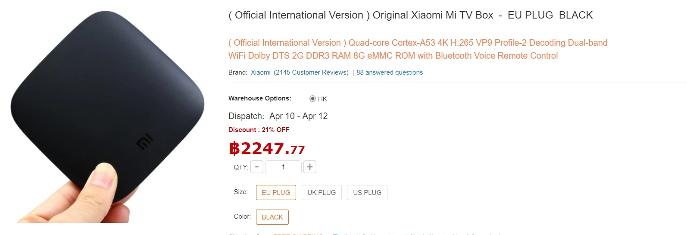Click the product title heading
The width and height of the screenshot is (687, 235).
click(411, 15)
